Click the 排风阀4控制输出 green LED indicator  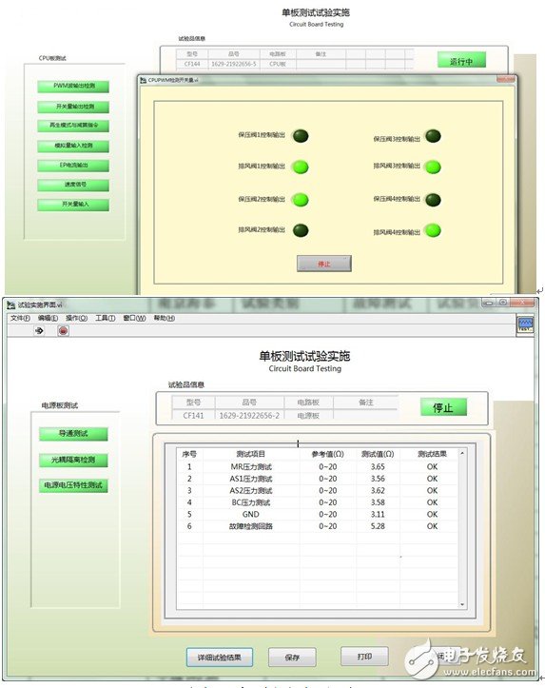pos(433,230)
